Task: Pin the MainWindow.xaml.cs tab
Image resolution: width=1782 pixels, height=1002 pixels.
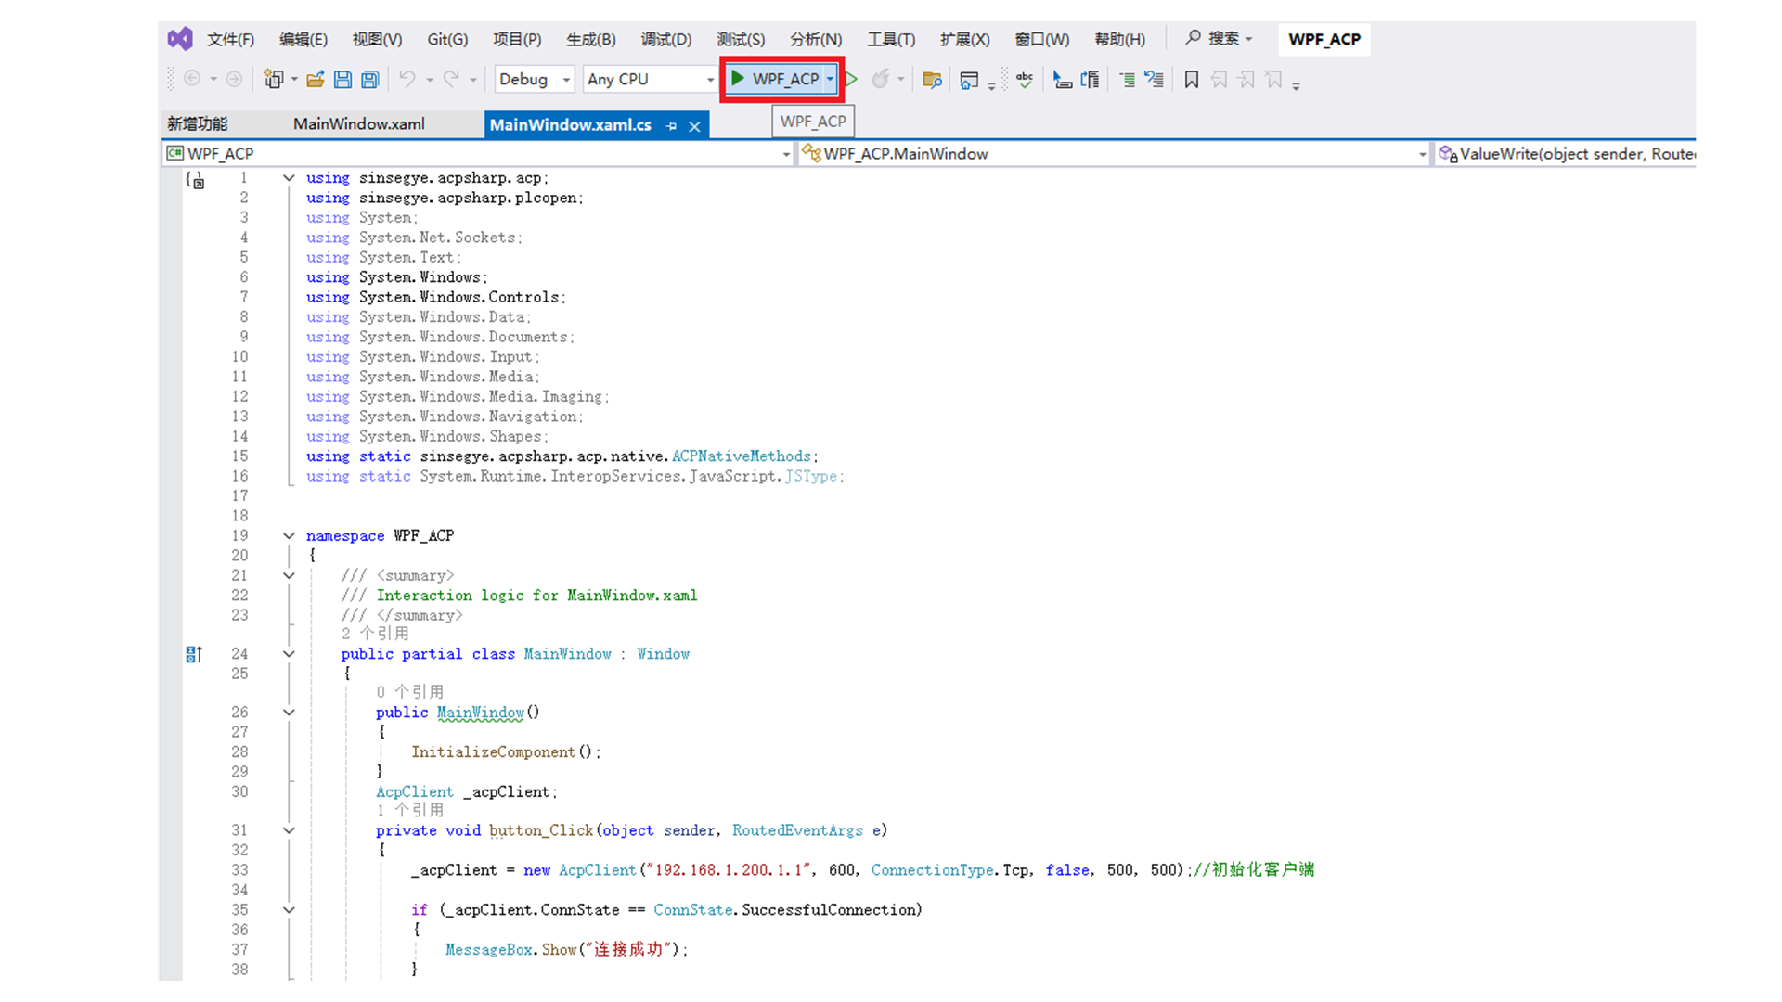Action: click(671, 126)
